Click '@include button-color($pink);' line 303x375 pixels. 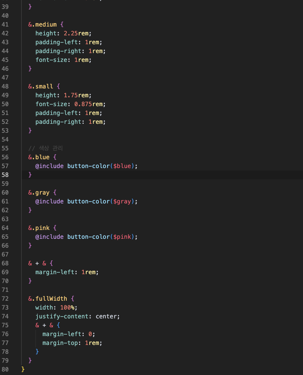coord(87,237)
